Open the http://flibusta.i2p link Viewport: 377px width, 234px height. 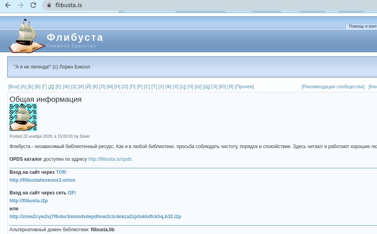(29, 201)
